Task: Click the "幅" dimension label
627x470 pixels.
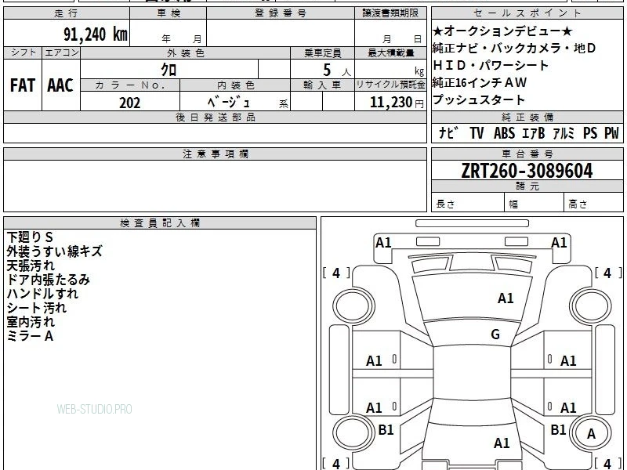Action: coord(513,204)
